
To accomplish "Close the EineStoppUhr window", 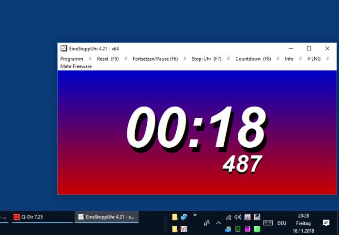I will tap(327, 48).
